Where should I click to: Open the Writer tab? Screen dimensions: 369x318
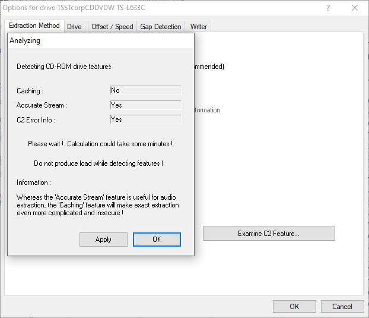(x=198, y=27)
